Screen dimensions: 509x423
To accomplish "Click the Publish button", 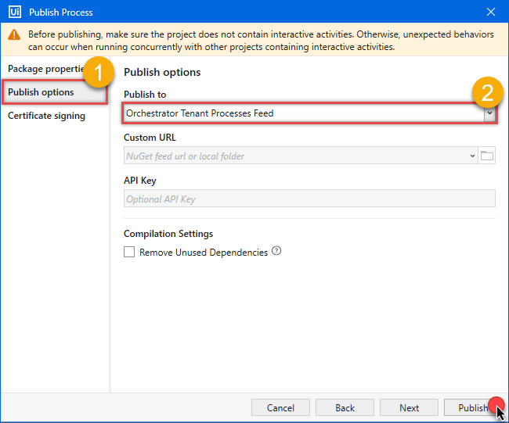I will tap(473, 407).
